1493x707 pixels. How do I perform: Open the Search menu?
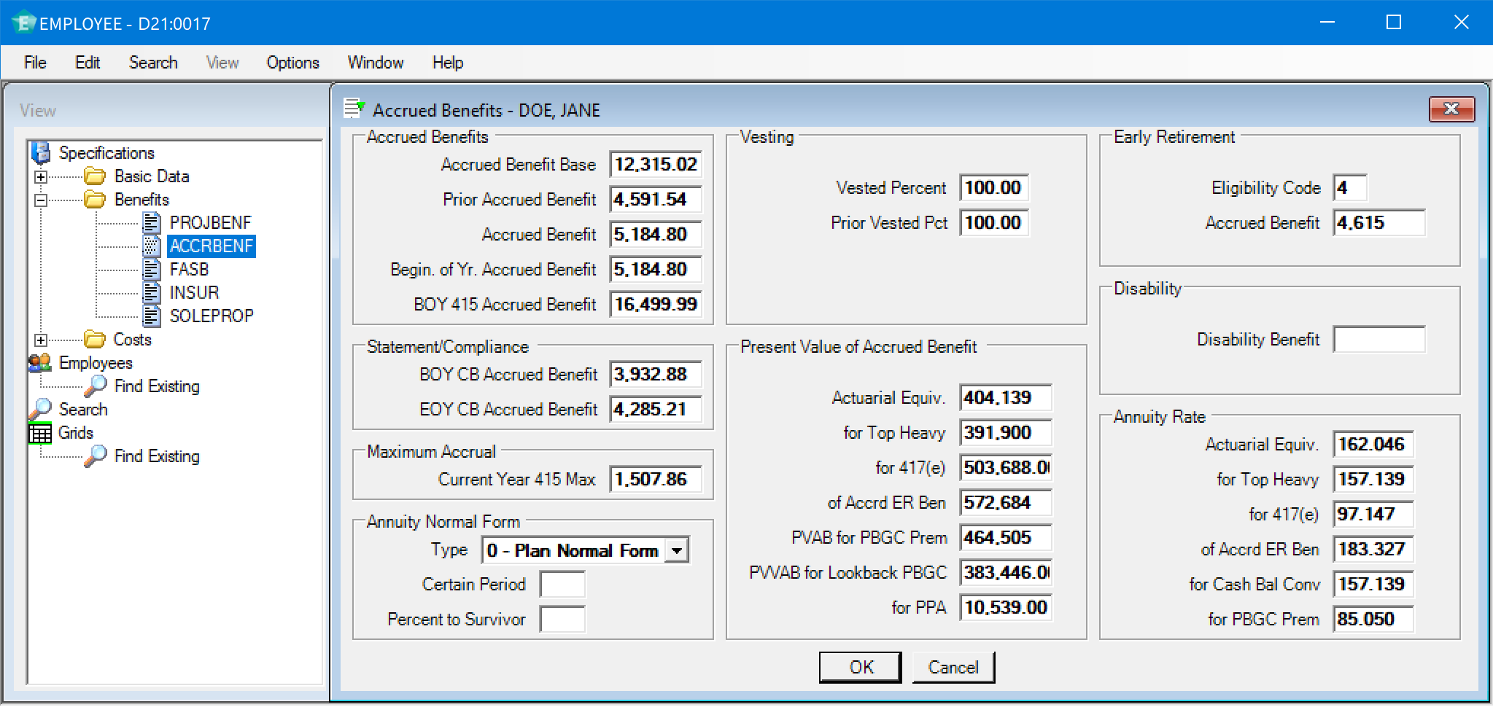coord(153,63)
